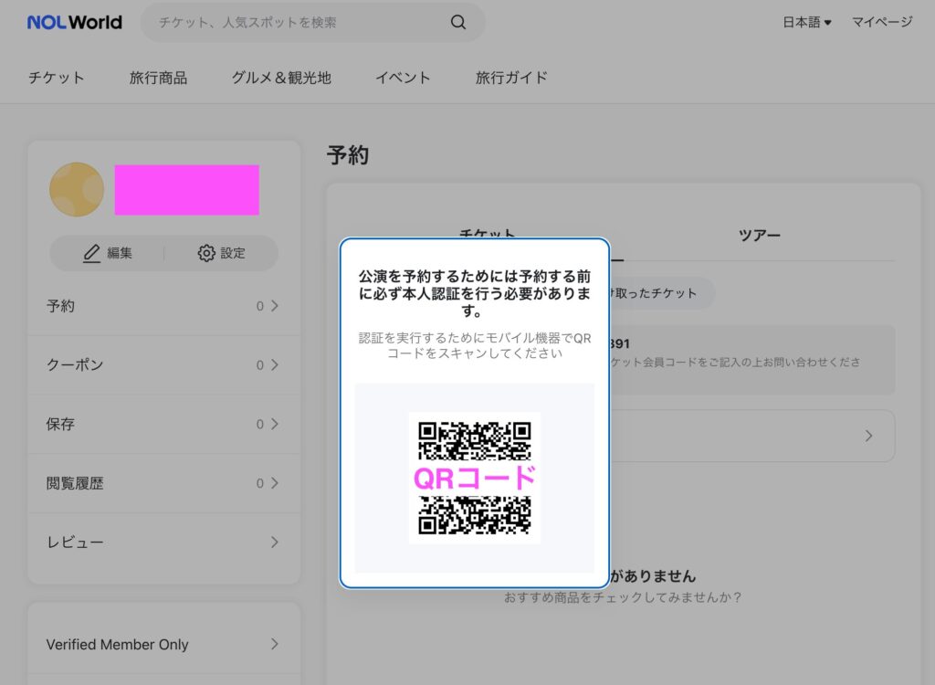Open the グルメ＆観光地 menu
The height and width of the screenshot is (685, 935).
[x=281, y=78]
